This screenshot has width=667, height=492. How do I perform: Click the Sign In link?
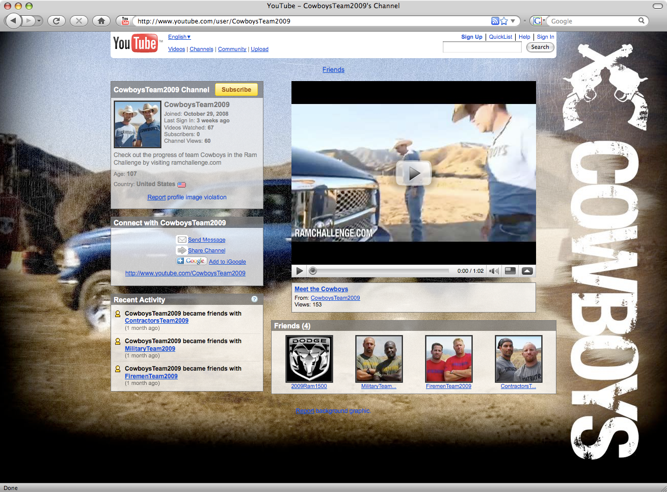click(545, 37)
